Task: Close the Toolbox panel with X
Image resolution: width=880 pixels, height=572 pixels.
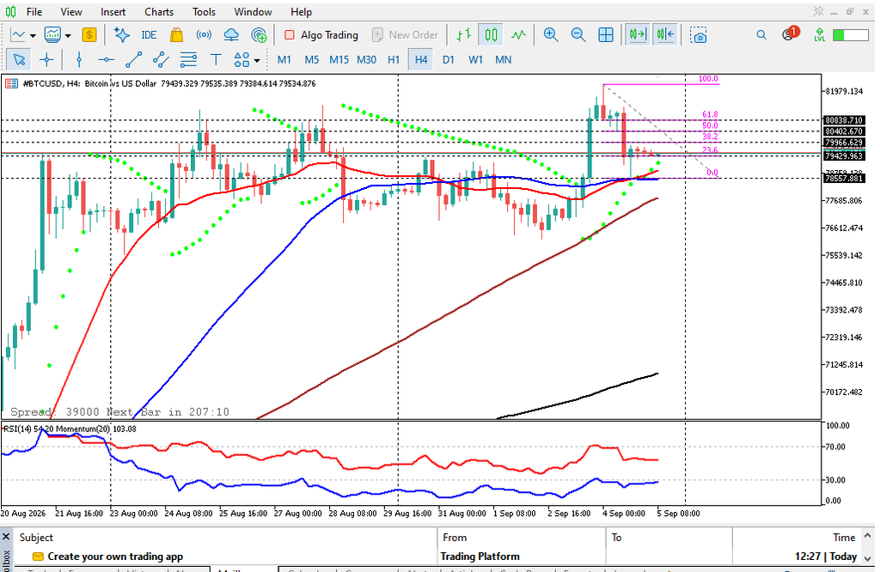Action: point(6,537)
